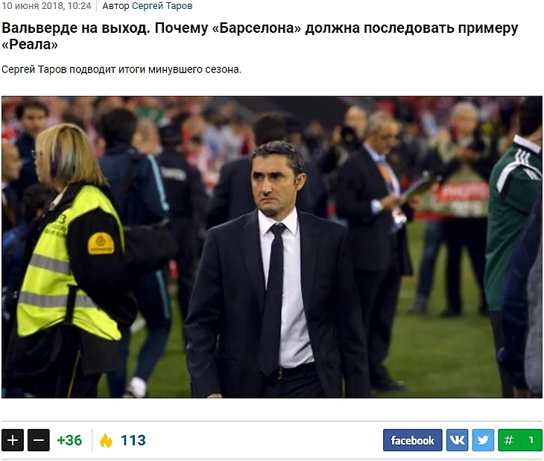Share the article on Facebook
The image size is (544, 461).
click(x=413, y=440)
